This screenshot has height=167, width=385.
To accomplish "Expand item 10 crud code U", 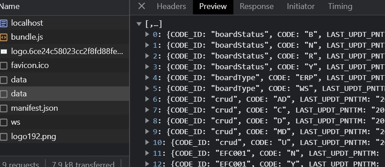I will (148, 142).
